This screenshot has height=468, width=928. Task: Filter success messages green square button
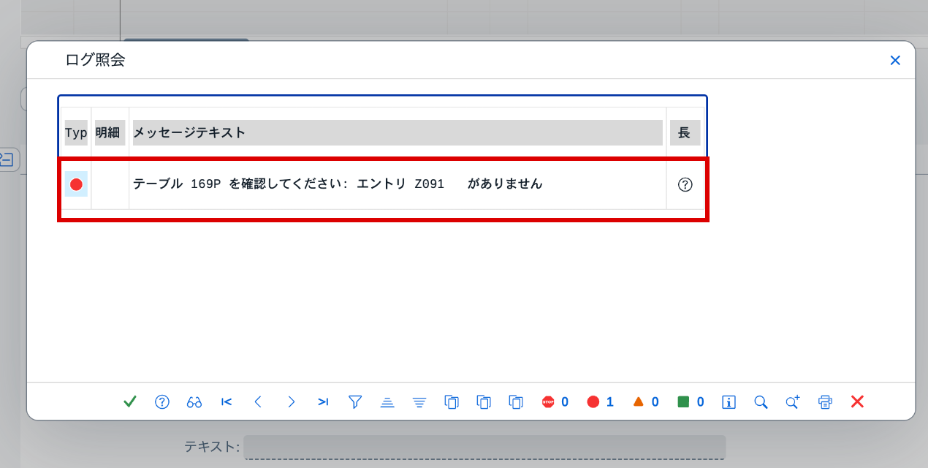tap(691, 401)
